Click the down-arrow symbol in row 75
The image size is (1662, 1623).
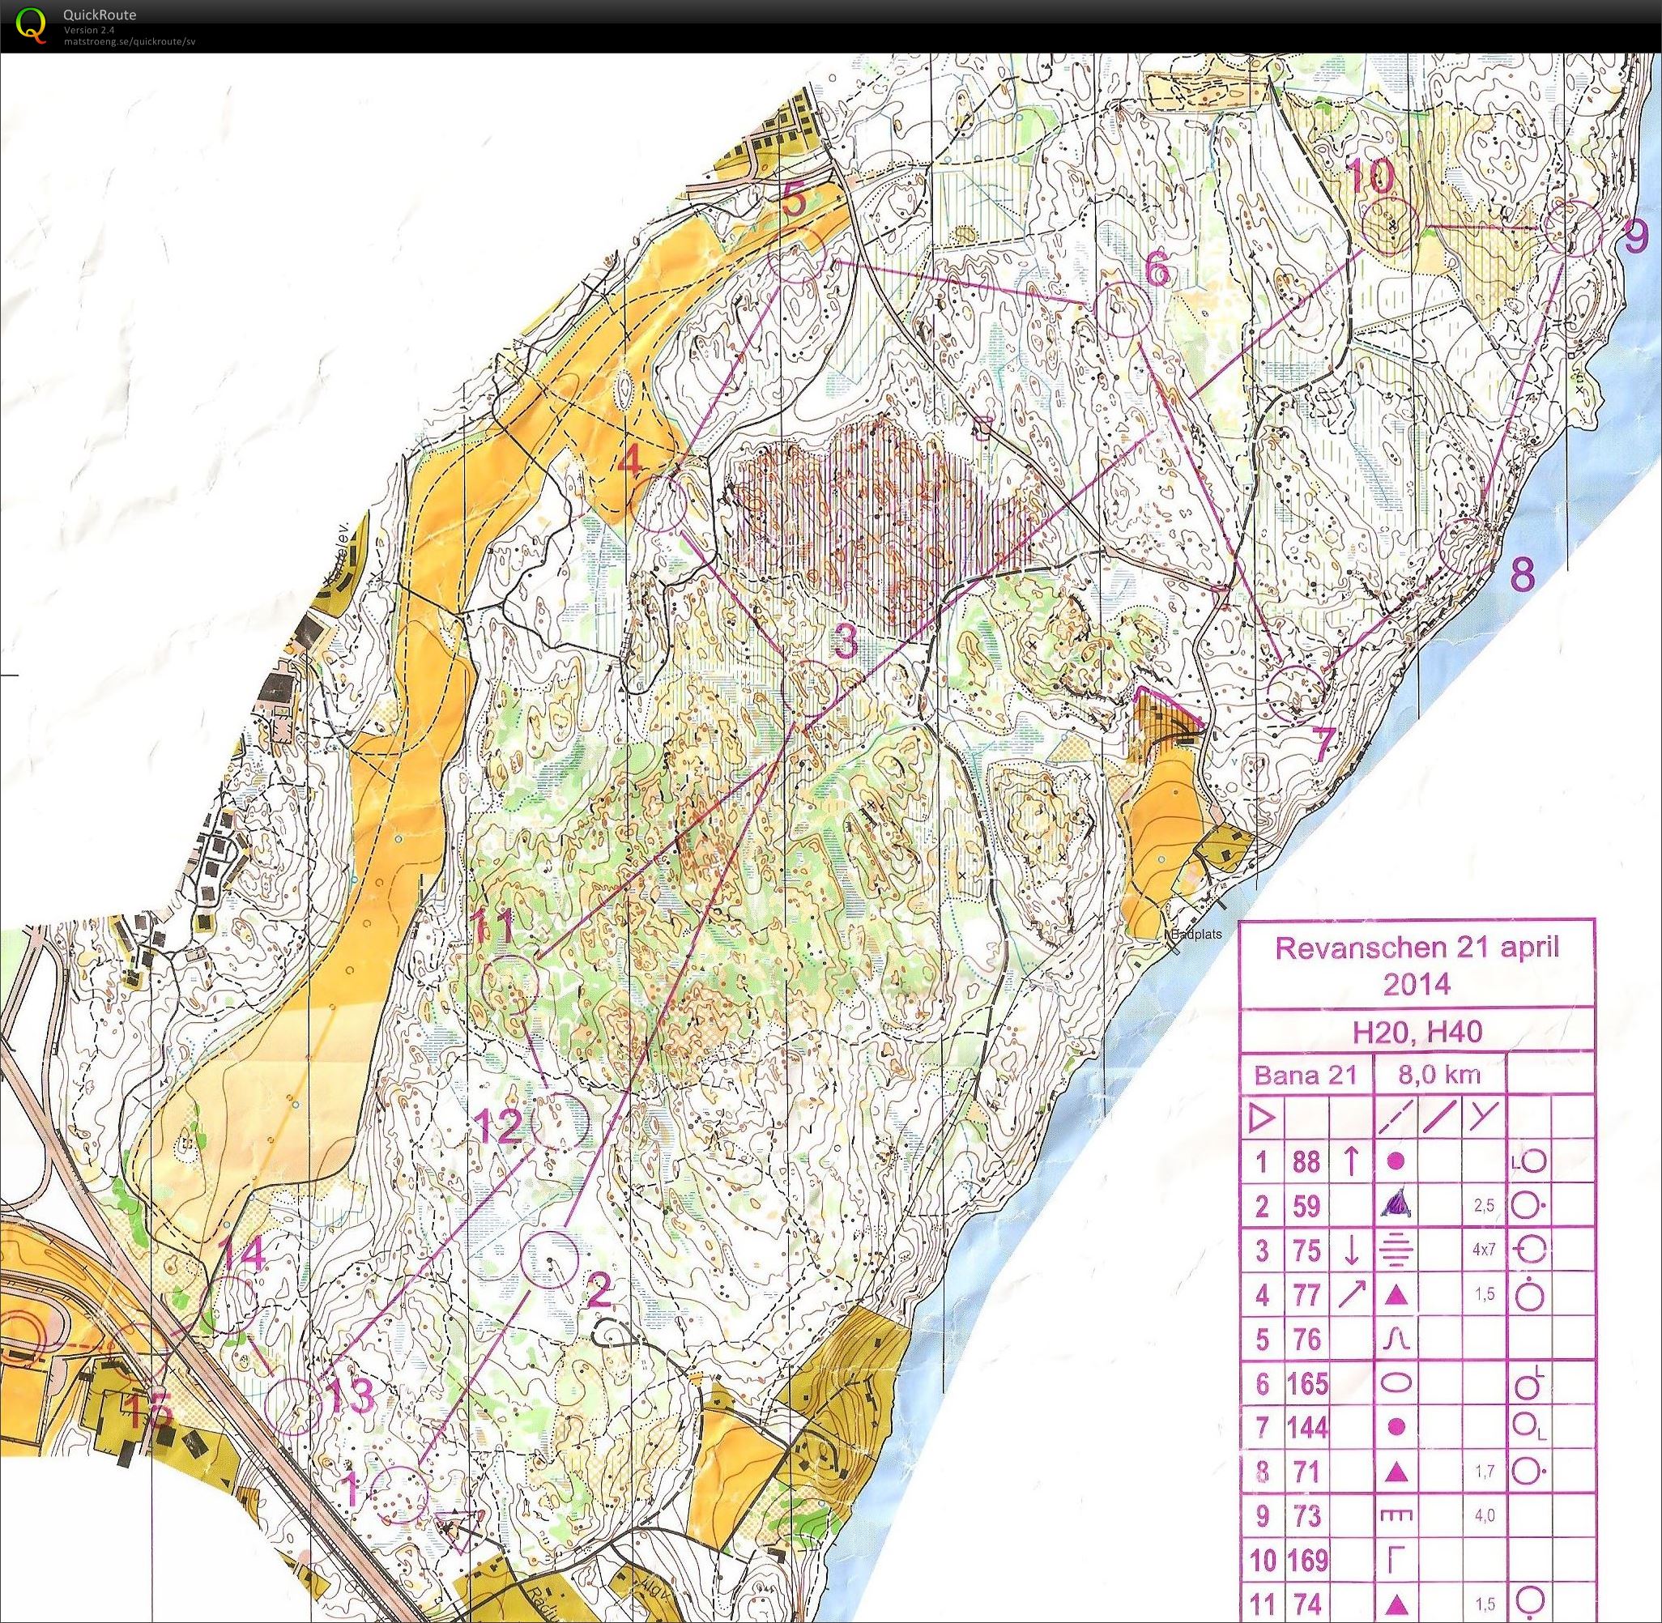coord(1351,1251)
